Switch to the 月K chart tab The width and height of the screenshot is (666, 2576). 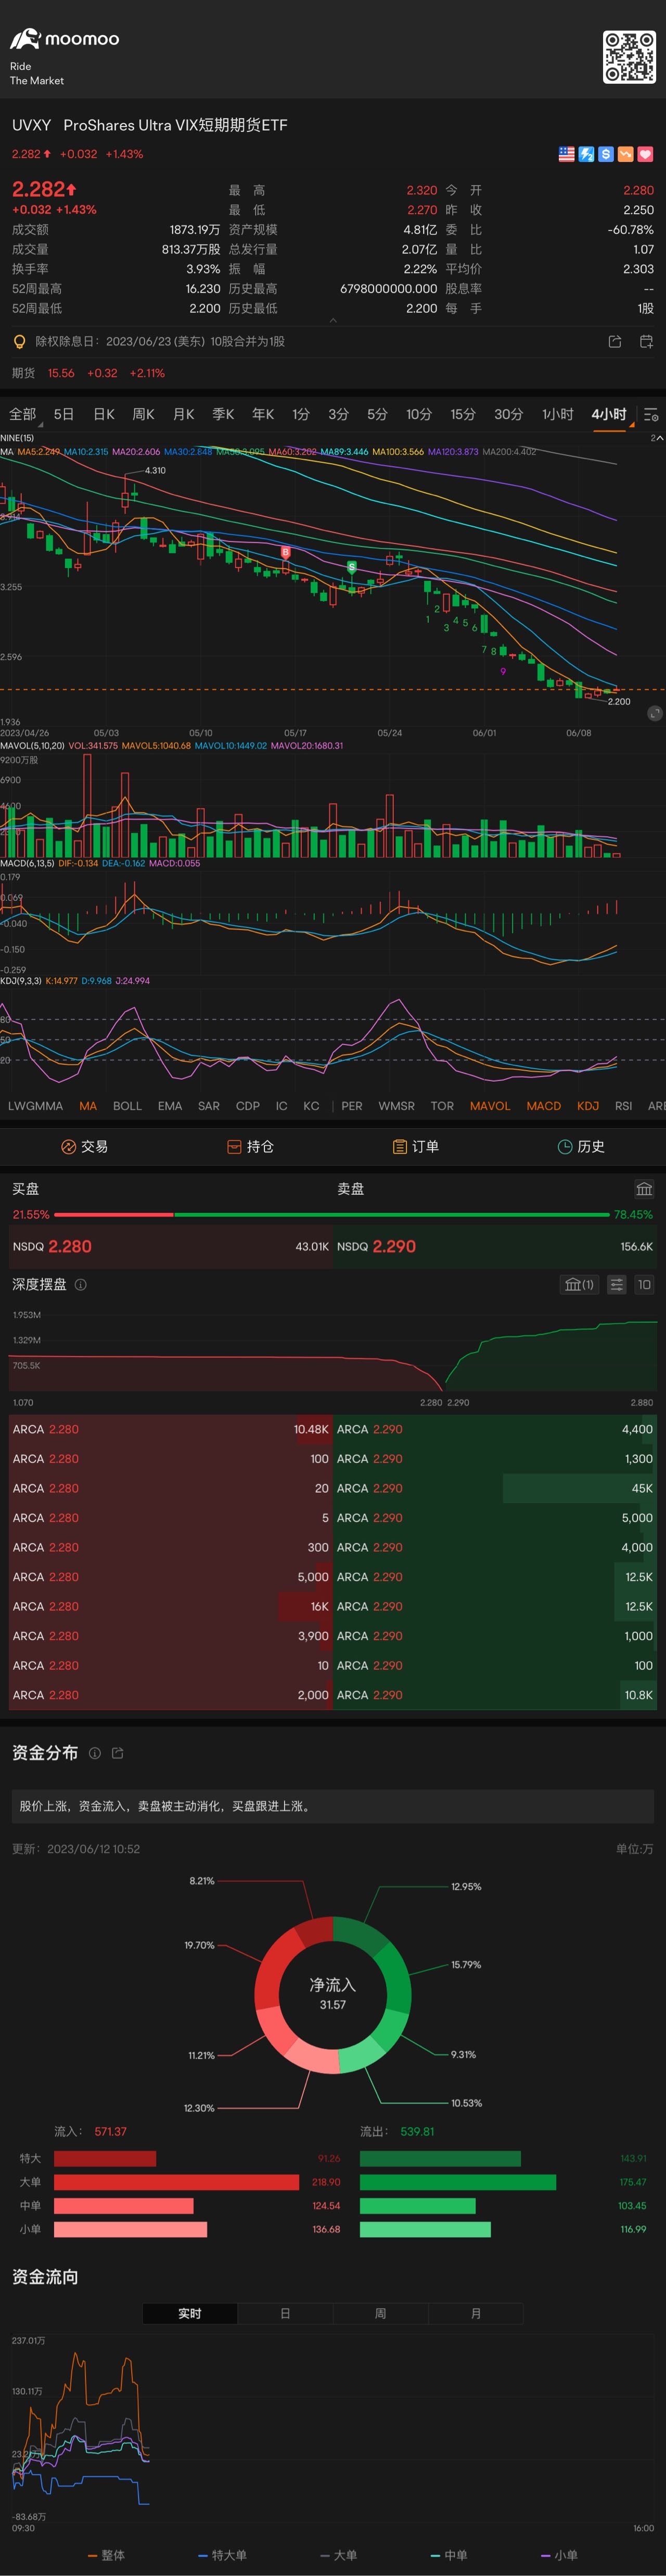tap(184, 414)
